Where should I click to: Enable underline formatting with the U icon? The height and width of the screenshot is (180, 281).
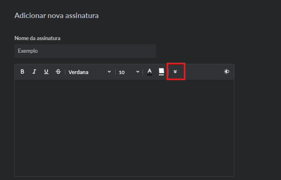[46, 72]
